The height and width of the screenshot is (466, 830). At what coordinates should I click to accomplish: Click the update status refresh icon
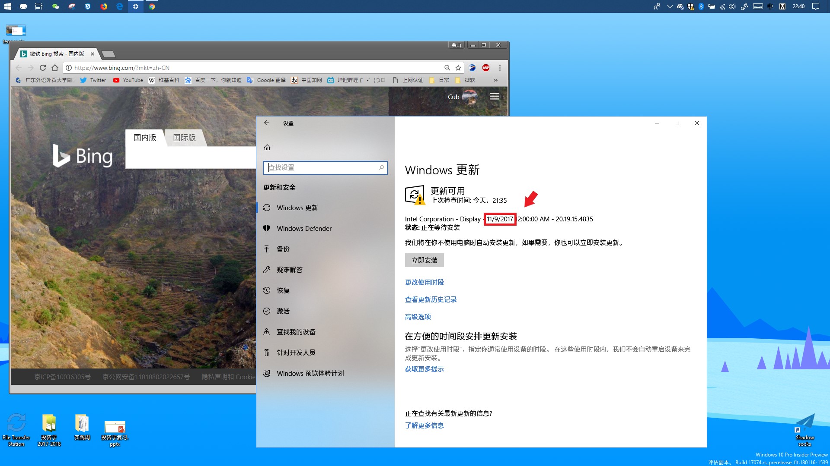(x=414, y=195)
